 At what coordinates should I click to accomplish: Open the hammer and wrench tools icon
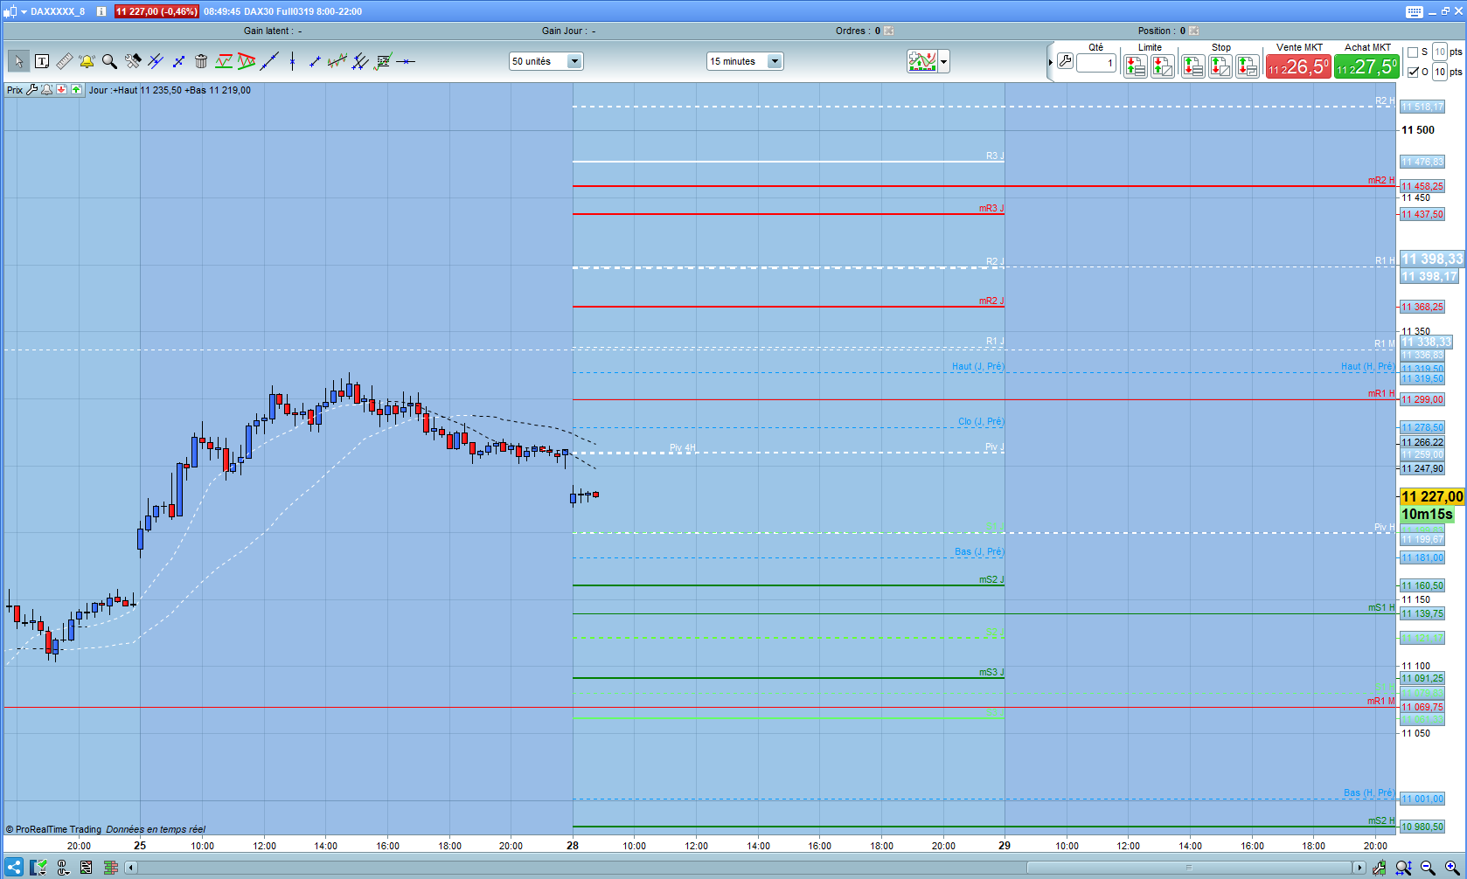[x=133, y=61]
